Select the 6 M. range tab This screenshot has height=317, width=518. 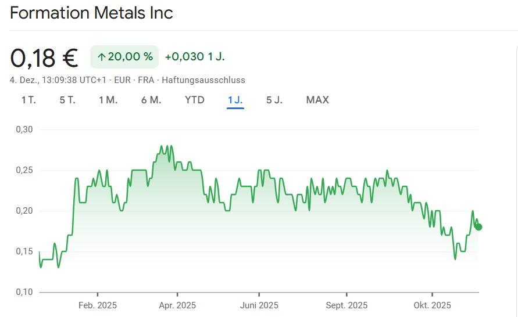(x=151, y=100)
